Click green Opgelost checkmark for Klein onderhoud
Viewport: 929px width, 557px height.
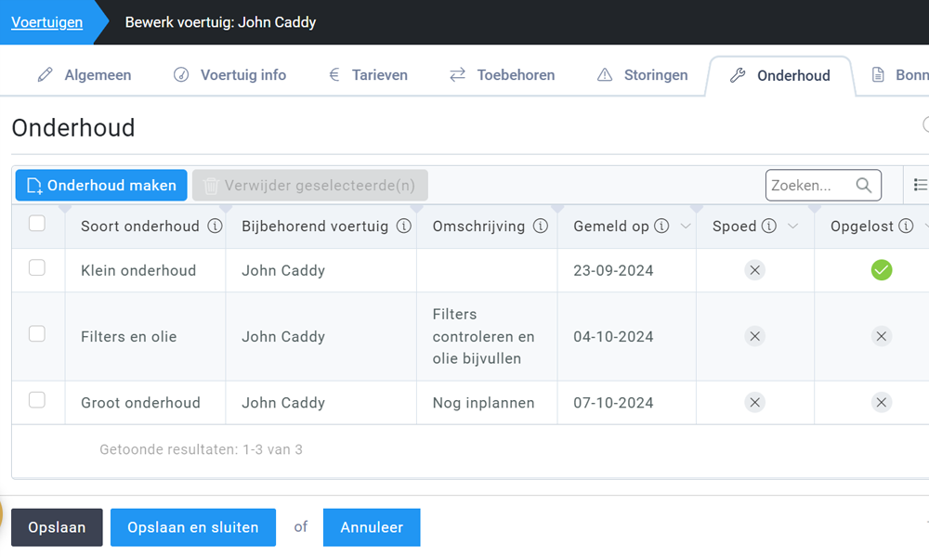click(882, 270)
